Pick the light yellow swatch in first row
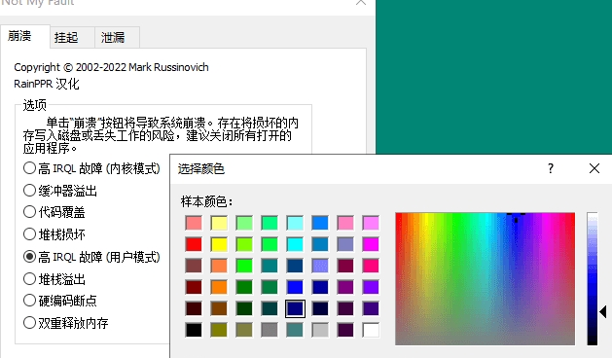The height and width of the screenshot is (358, 612). [x=219, y=223]
